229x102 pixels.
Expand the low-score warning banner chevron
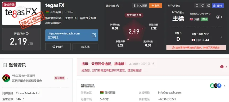pyautogui.click(x=226, y=67)
